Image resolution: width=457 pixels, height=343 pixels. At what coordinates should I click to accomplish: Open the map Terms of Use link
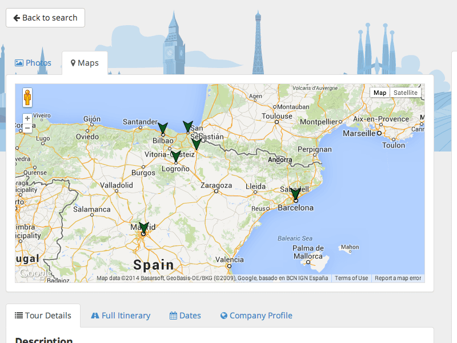click(351, 278)
